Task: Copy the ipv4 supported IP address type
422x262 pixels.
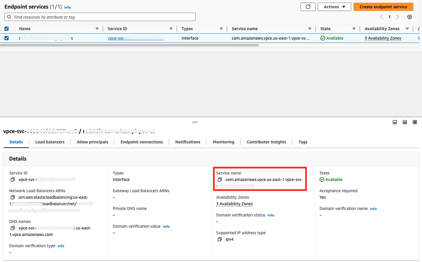Action: point(220,239)
